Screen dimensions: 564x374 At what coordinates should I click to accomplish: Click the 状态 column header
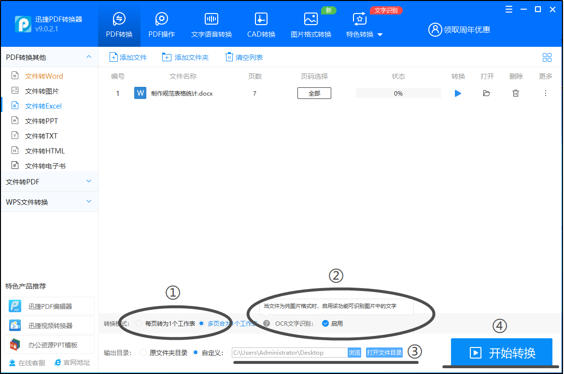click(398, 76)
